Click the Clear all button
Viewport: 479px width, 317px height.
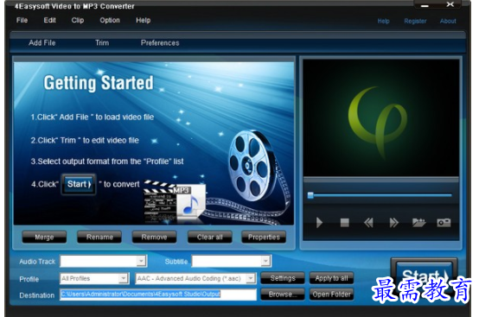pyautogui.click(x=210, y=237)
